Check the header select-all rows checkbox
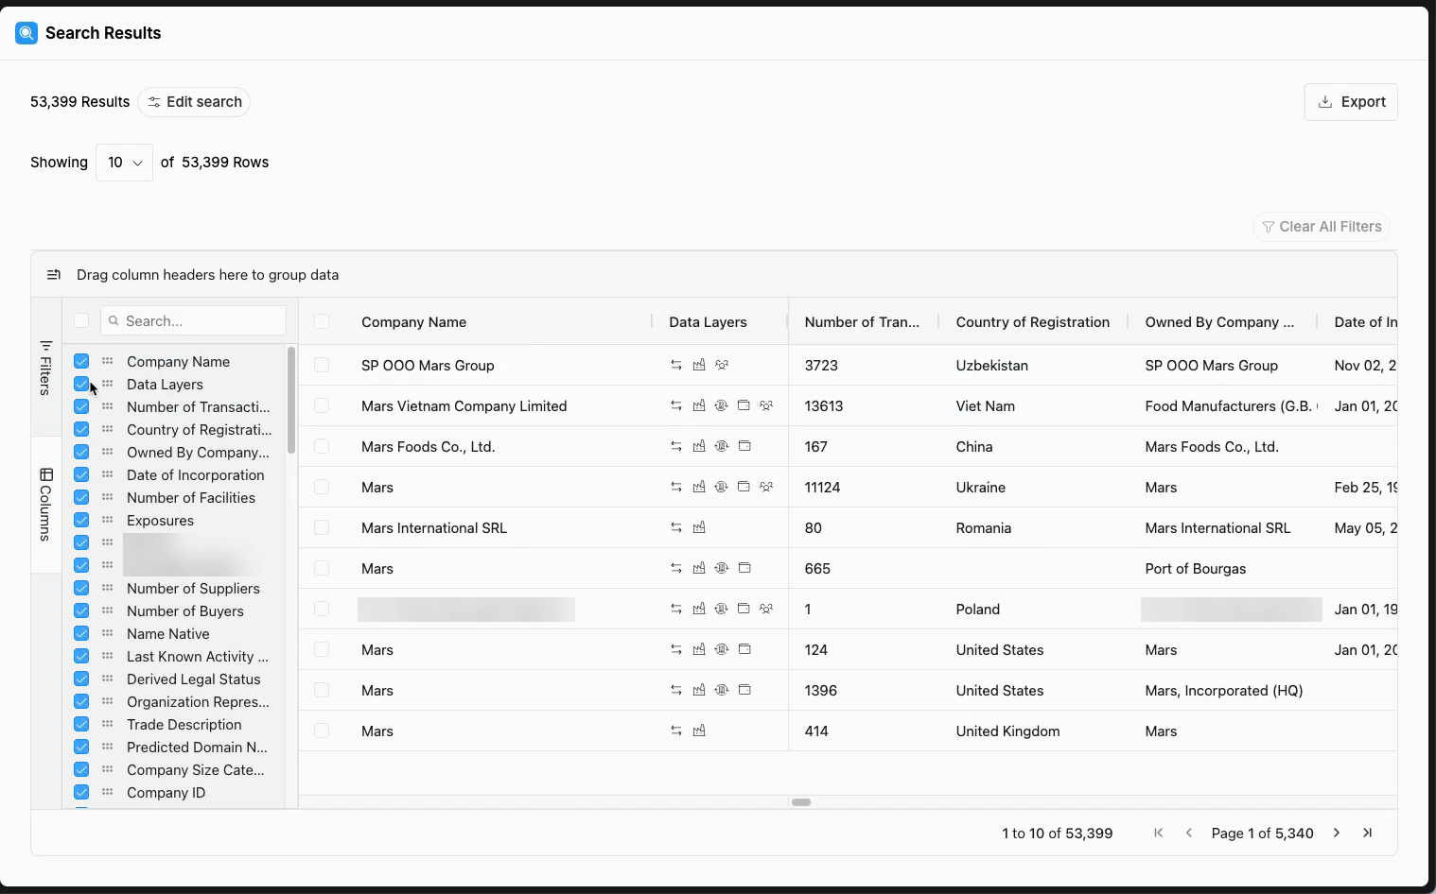This screenshot has width=1436, height=894. tap(322, 321)
